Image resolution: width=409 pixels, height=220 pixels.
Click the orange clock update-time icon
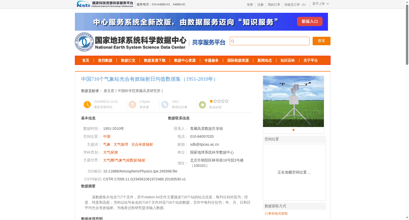point(87,105)
